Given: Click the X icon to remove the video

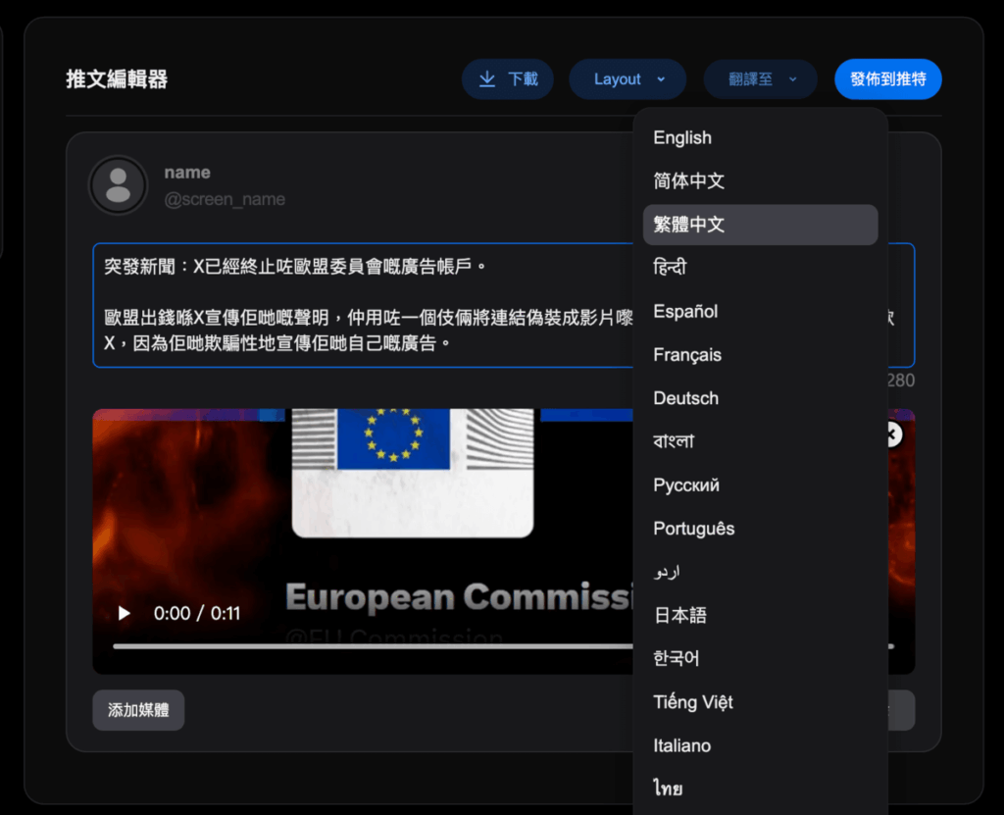Looking at the screenshot, I should tap(890, 434).
